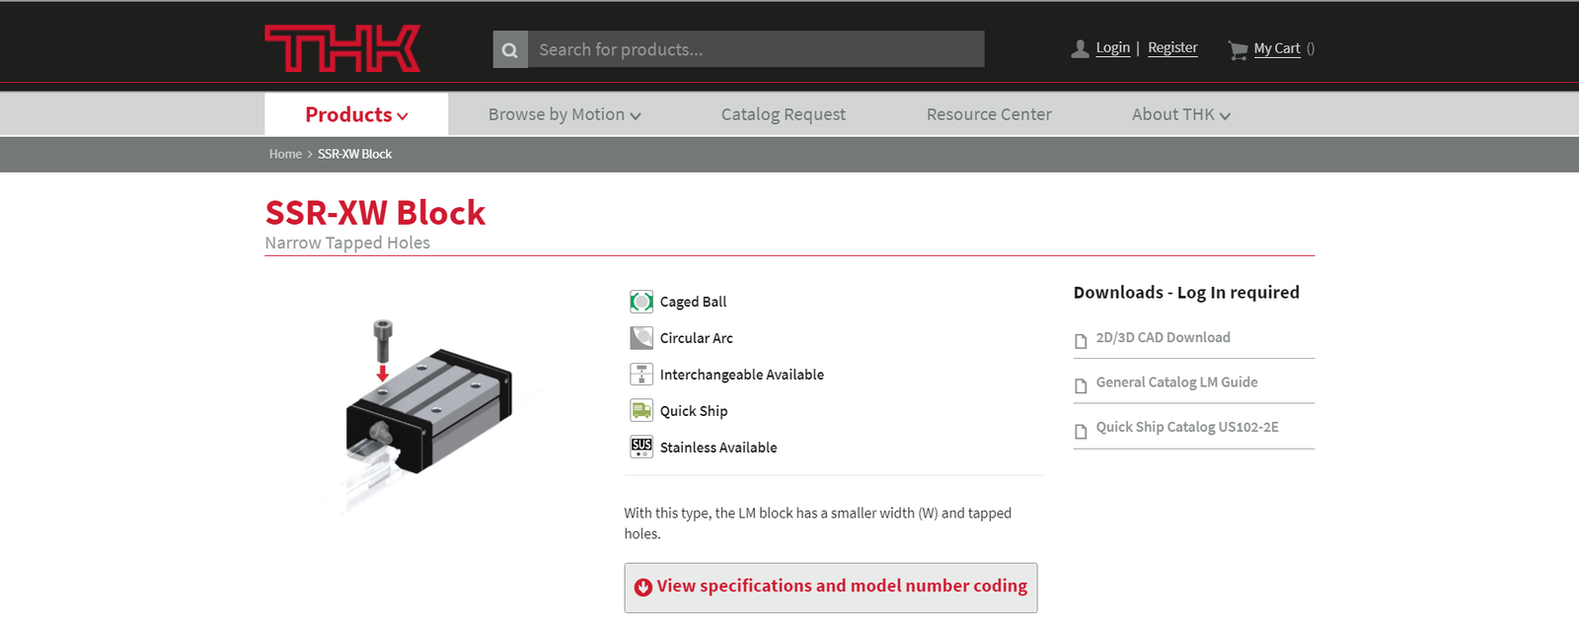Viewport: 1579px width, 624px height.
Task: Click the Caged Ball feature icon
Action: point(641,302)
